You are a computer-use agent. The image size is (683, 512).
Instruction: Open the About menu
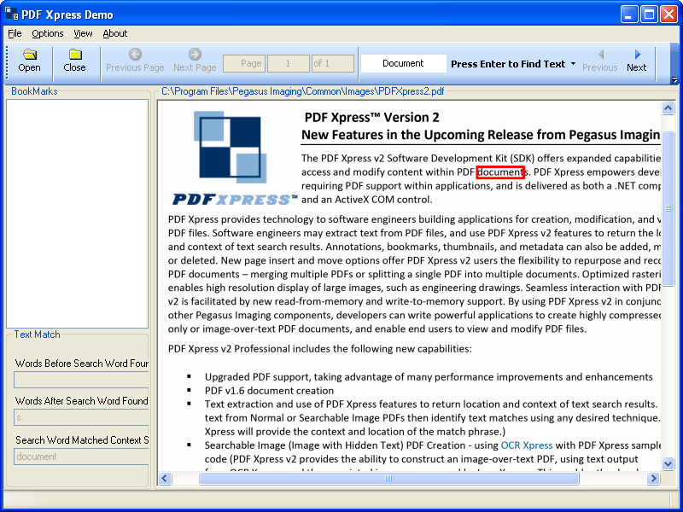click(x=115, y=33)
